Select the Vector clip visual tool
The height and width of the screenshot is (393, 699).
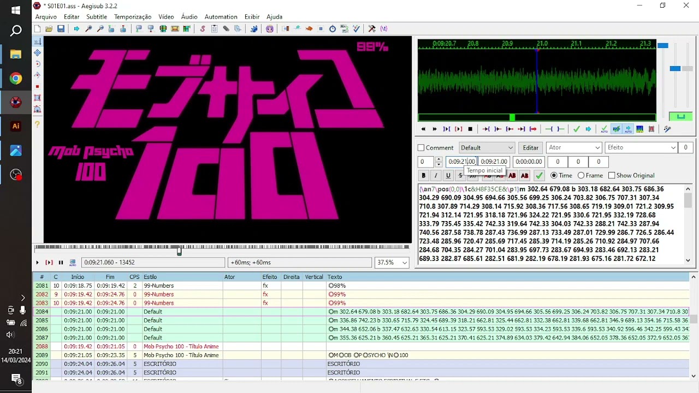(x=37, y=109)
